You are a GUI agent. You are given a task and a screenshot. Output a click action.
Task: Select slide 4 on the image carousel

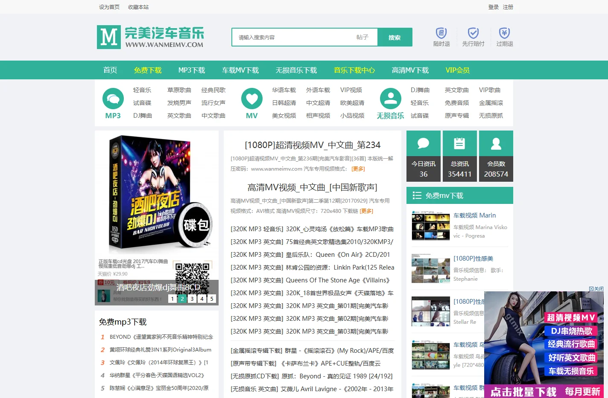pos(202,299)
